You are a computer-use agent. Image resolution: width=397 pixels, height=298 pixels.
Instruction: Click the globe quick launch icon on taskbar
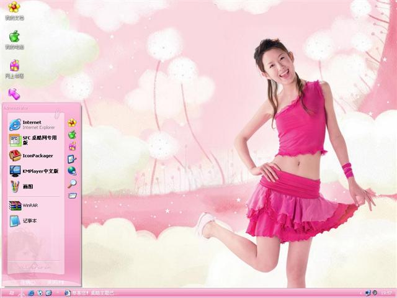coord(40,293)
